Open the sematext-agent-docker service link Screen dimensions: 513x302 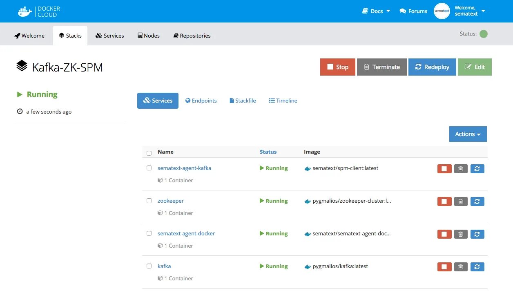(x=186, y=233)
